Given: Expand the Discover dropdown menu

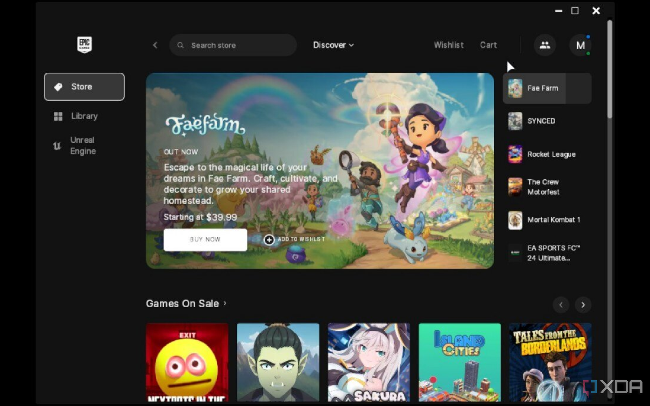Looking at the screenshot, I should [x=333, y=45].
